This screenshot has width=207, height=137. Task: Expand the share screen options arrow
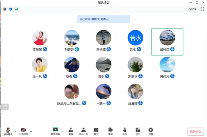[62, 131]
